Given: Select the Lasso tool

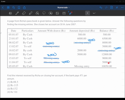Looking at the screenshot, I should 44,13.
